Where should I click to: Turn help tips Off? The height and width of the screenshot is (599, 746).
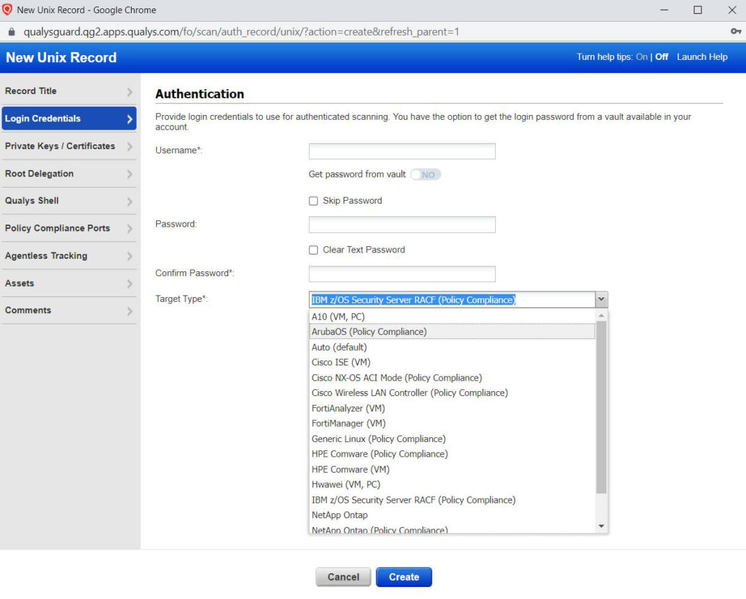point(662,56)
